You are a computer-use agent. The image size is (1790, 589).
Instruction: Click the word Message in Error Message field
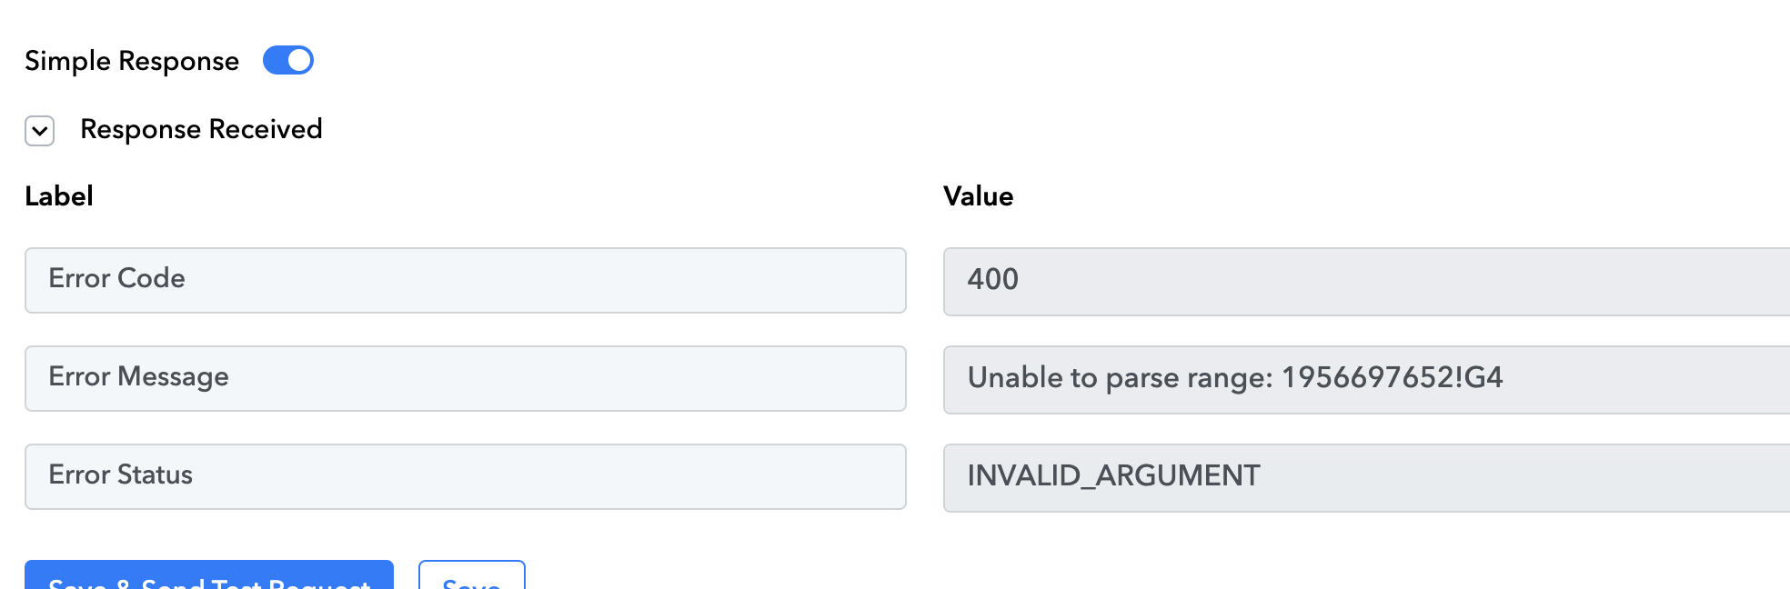click(x=173, y=377)
